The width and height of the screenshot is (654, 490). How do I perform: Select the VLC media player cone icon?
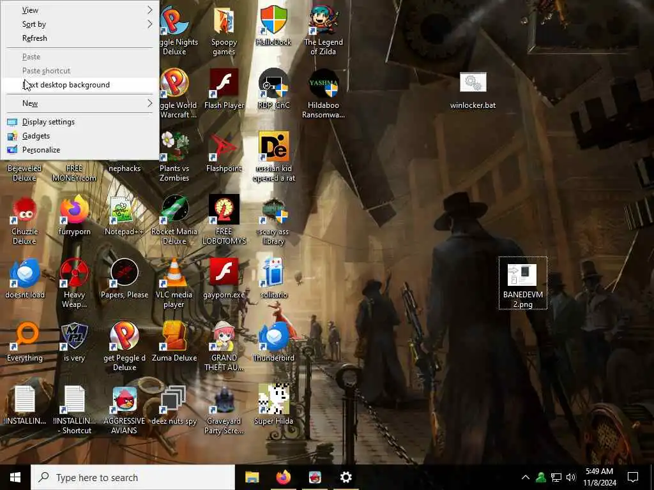[x=174, y=273]
